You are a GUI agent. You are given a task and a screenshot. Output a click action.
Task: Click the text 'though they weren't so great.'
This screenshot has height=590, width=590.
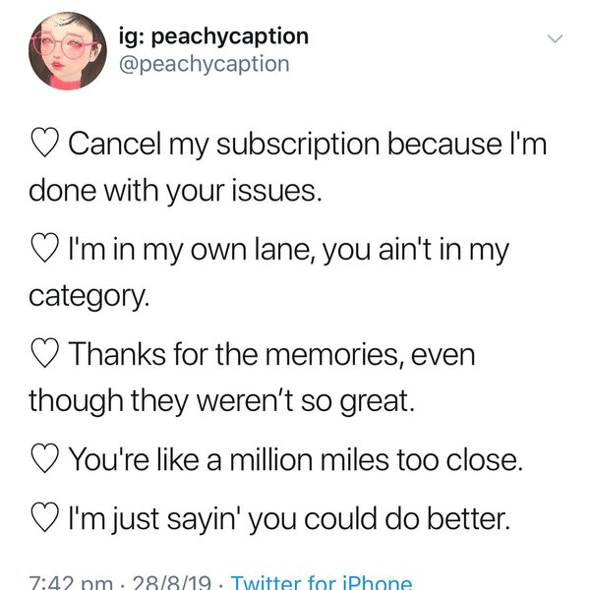[224, 398]
